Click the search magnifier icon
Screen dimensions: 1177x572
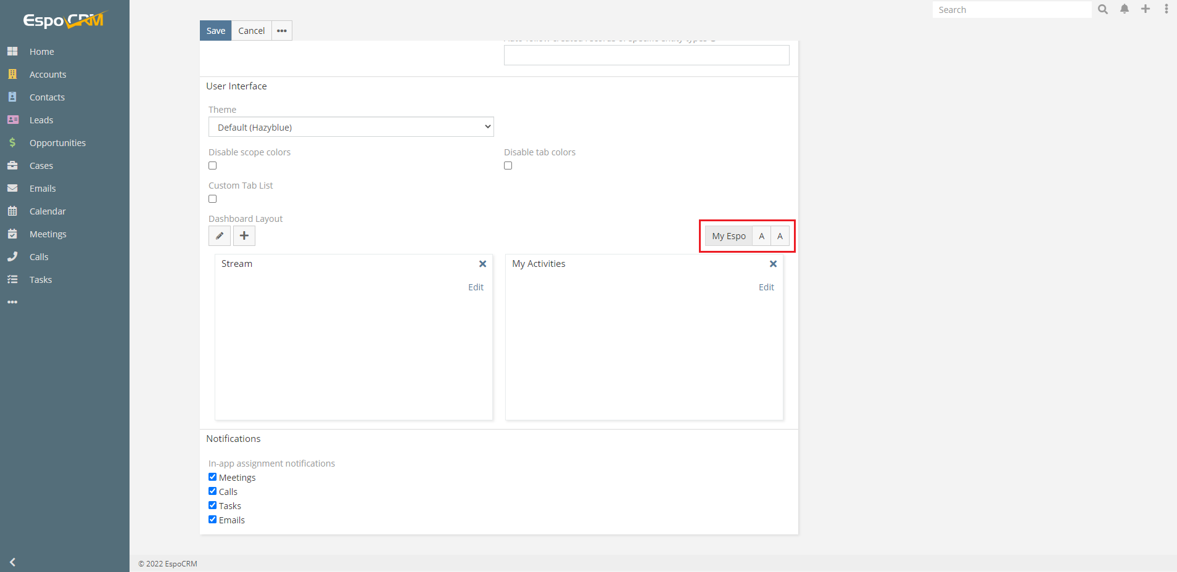1103,9
